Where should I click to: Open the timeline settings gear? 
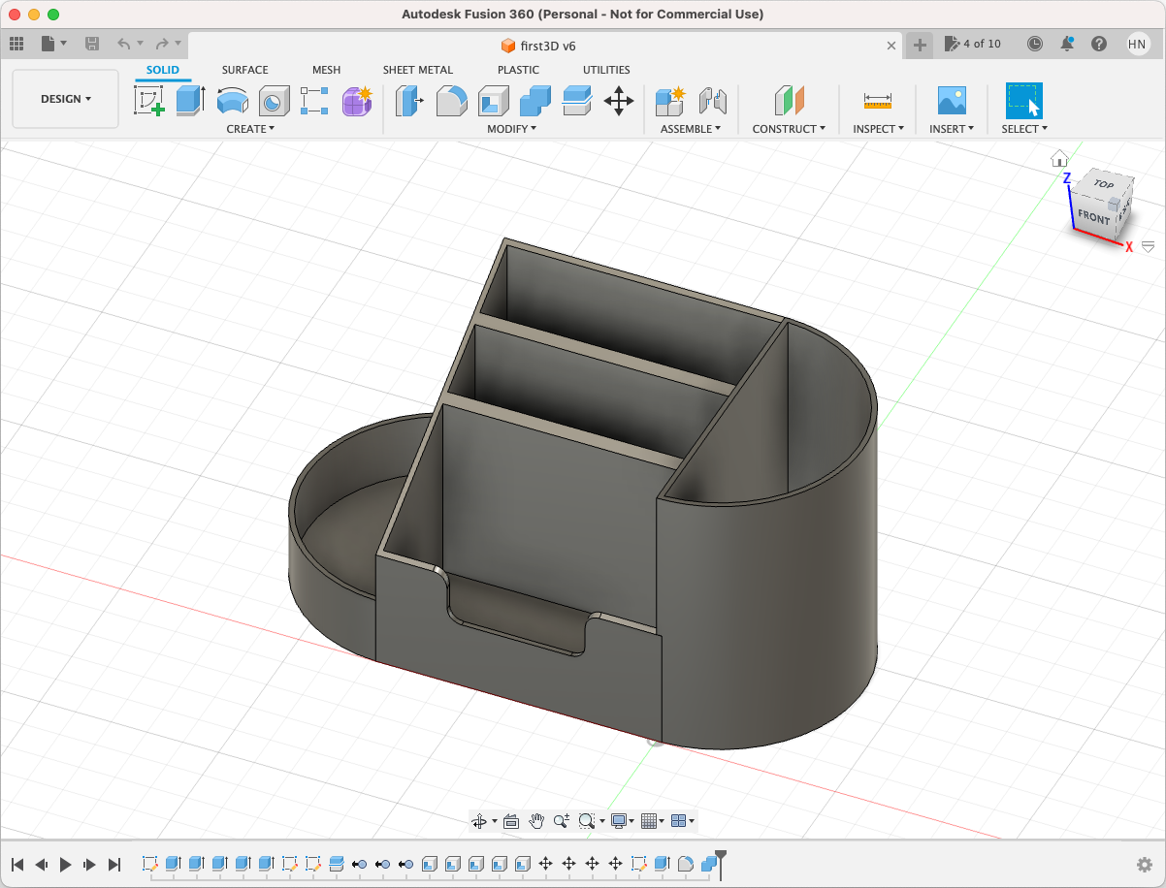click(x=1145, y=864)
